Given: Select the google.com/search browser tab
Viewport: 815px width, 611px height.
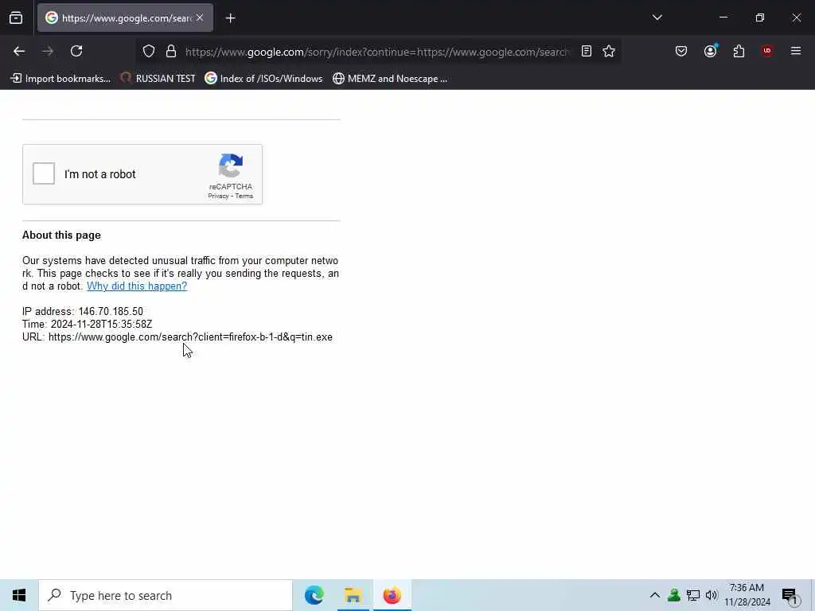Looking at the screenshot, I should (125, 18).
